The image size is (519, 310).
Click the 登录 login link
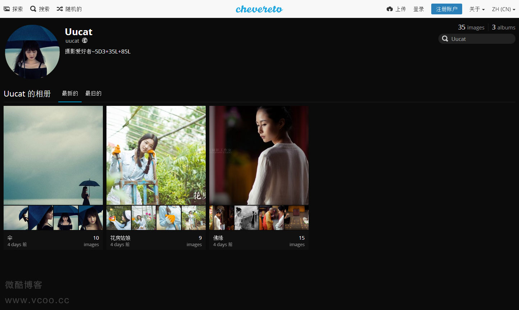[x=418, y=9]
